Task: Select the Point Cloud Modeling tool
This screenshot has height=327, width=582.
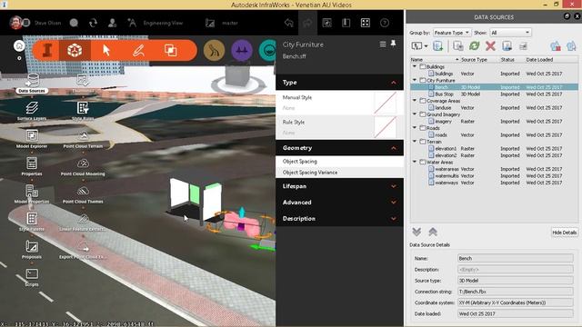Action: (x=83, y=163)
